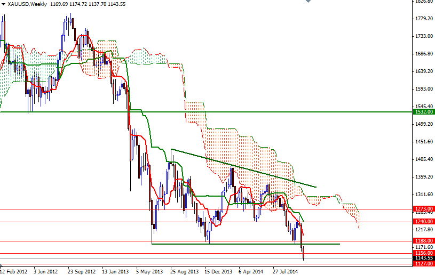Click the 15 Dec 2013 date label
The width and height of the screenshot is (435, 275).
[x=218, y=271]
